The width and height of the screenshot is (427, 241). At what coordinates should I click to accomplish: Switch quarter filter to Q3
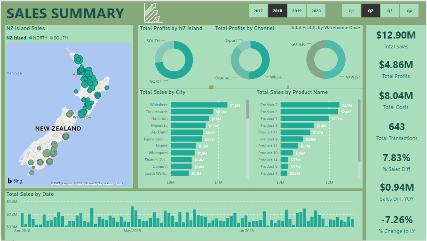tap(390, 10)
